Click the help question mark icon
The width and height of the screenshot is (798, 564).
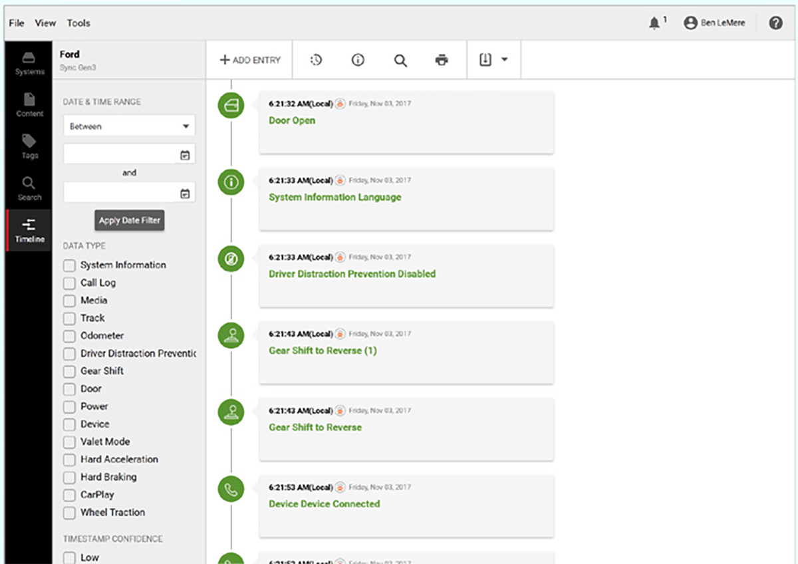coord(775,23)
